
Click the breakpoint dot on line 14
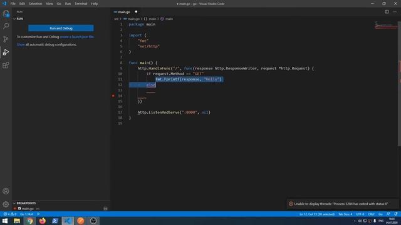pyautogui.click(x=113, y=96)
